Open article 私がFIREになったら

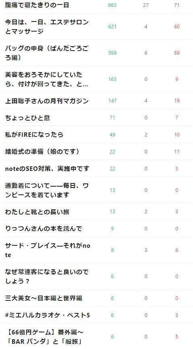click(x=34, y=135)
